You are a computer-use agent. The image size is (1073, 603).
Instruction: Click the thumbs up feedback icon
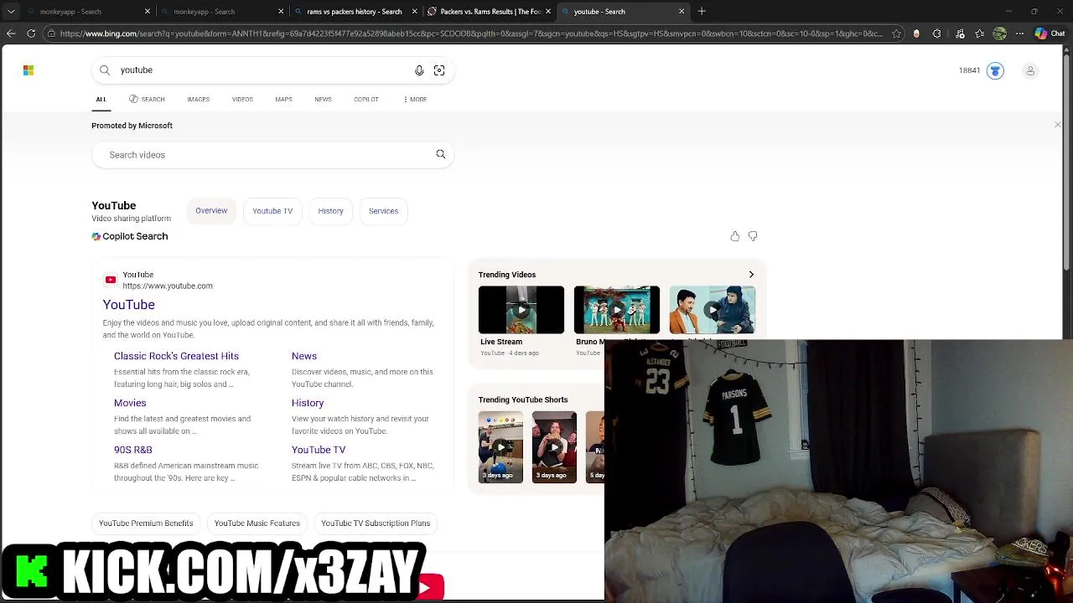click(735, 236)
